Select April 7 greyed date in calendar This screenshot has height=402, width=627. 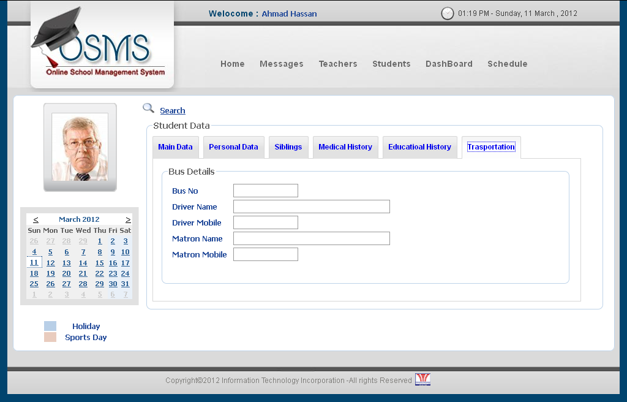coord(126,294)
